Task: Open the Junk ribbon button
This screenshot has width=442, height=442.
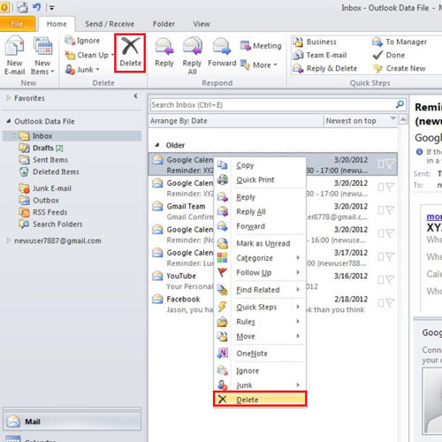Action: coord(82,70)
